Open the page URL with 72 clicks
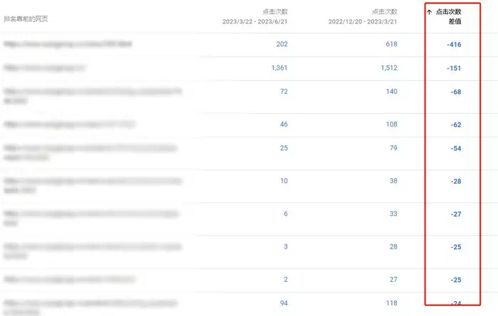This screenshot has height=316, width=498. pos(92,97)
